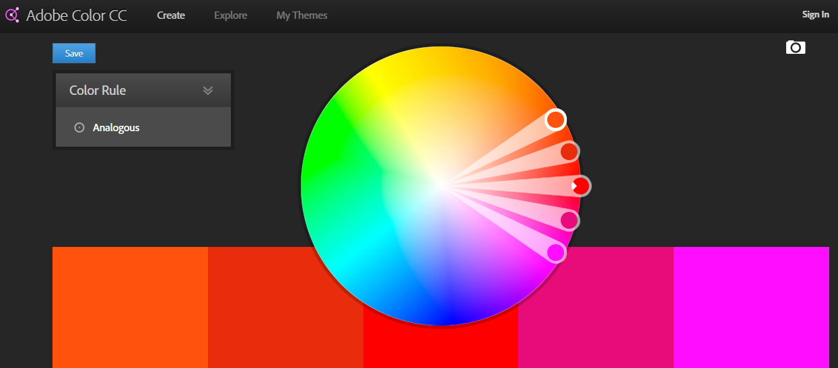This screenshot has width=838, height=368.
Task: Click the magenta color swatch bar
Action: coord(751,307)
